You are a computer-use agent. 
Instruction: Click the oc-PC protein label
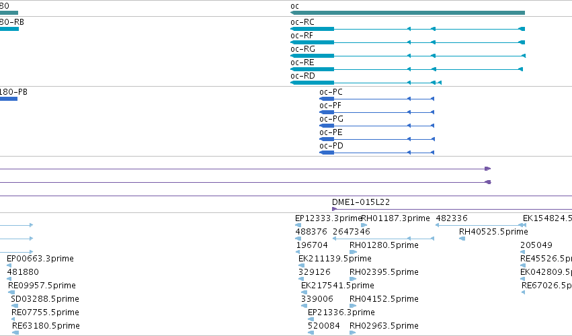point(331,92)
